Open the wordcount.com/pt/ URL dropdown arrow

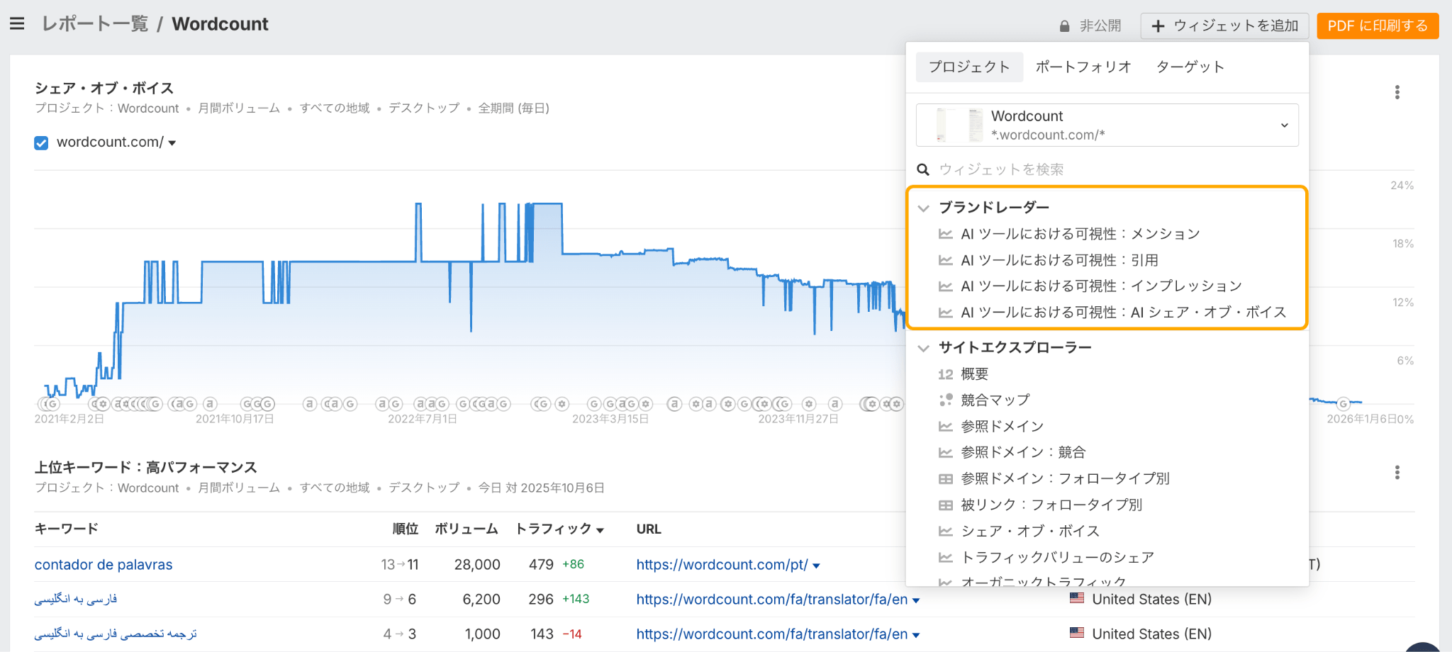816,566
